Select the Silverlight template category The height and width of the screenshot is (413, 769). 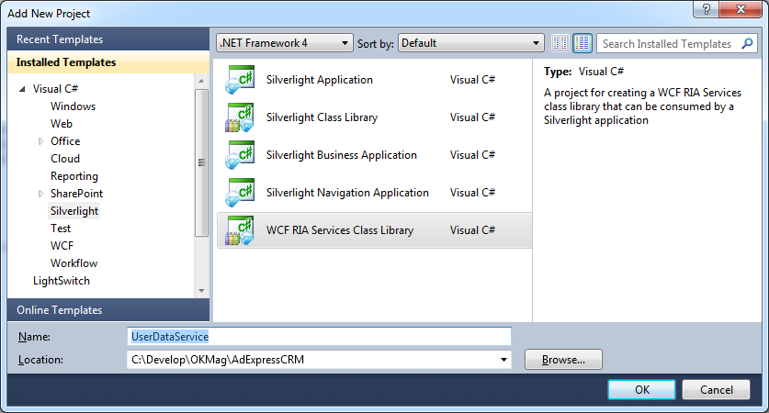click(74, 211)
